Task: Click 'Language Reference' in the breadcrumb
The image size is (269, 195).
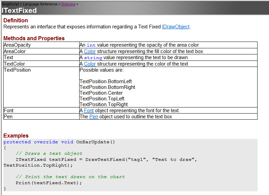Action: (x=40, y=4)
